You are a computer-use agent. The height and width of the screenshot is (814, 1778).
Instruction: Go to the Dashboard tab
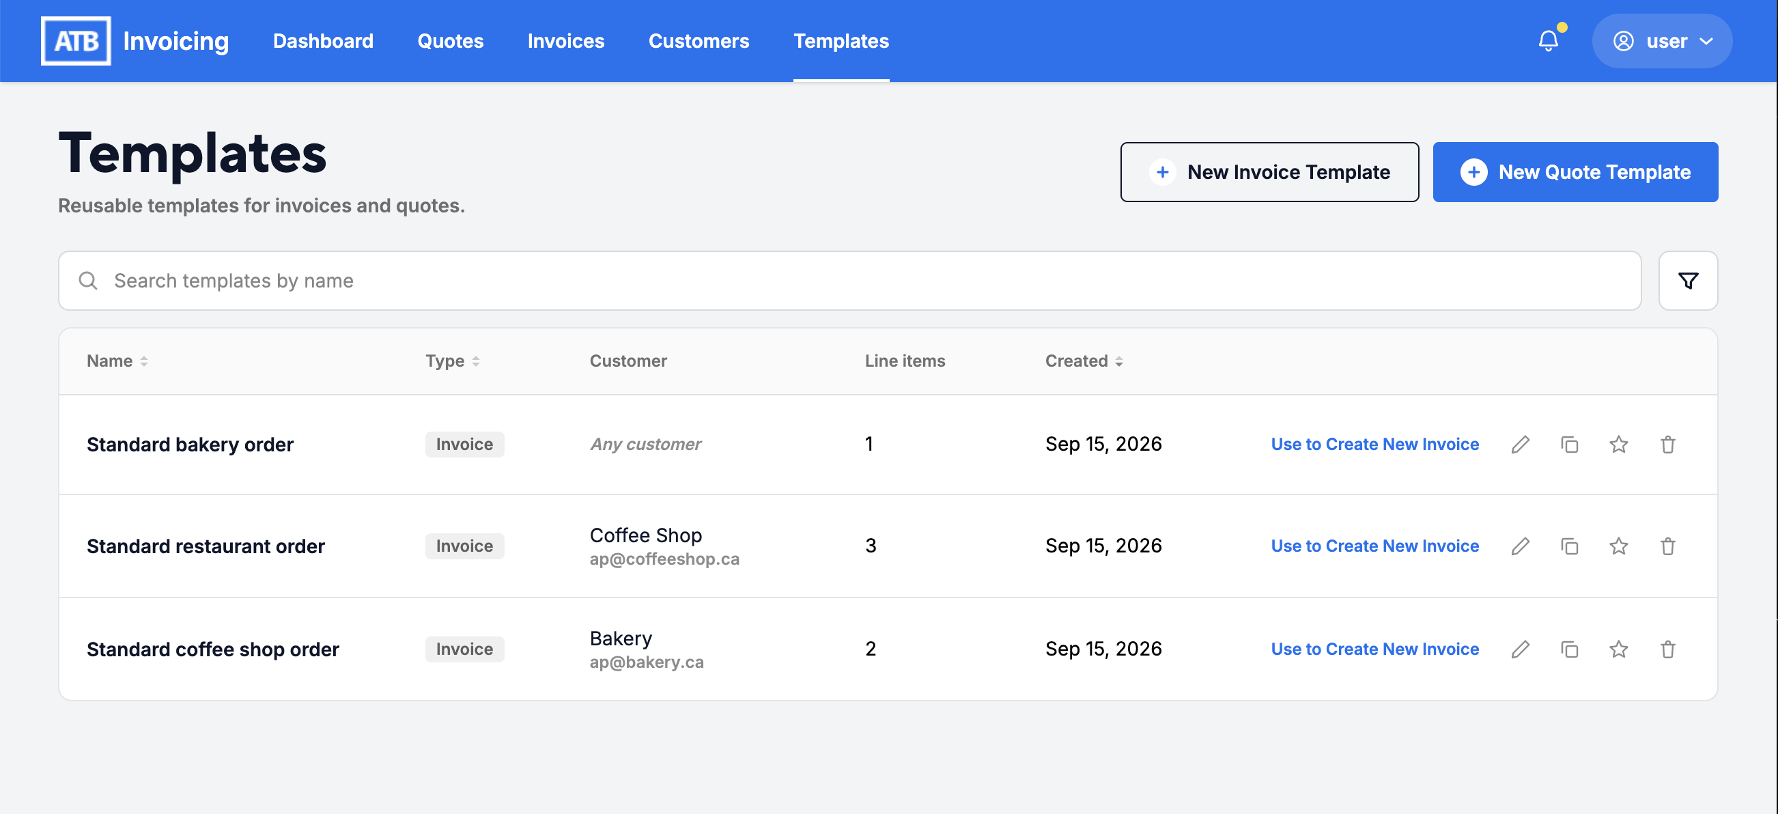[323, 41]
